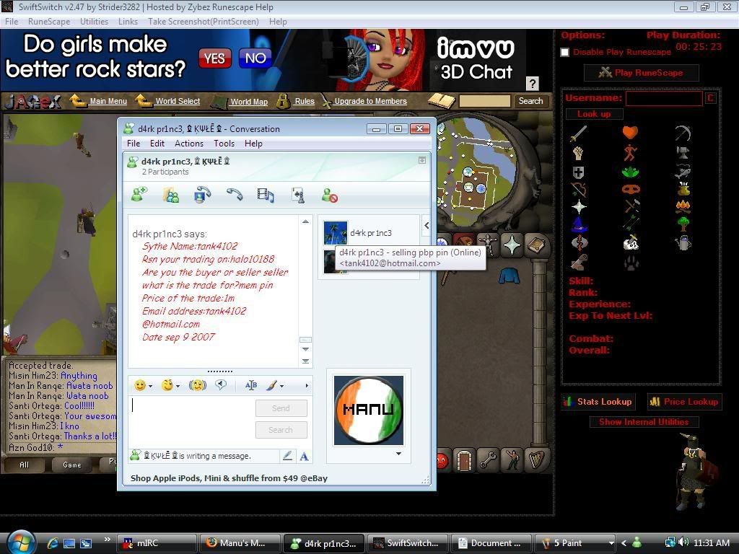The height and width of the screenshot is (554, 739).
Task: Open SwiftSwitch Utilities menu
Action: point(94,22)
